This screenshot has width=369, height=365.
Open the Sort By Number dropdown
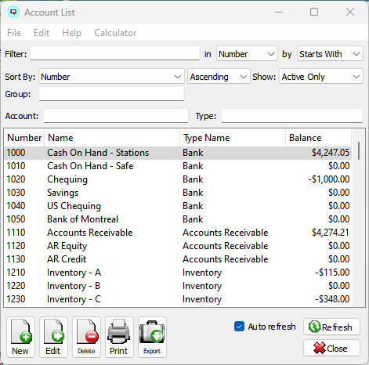click(x=111, y=77)
